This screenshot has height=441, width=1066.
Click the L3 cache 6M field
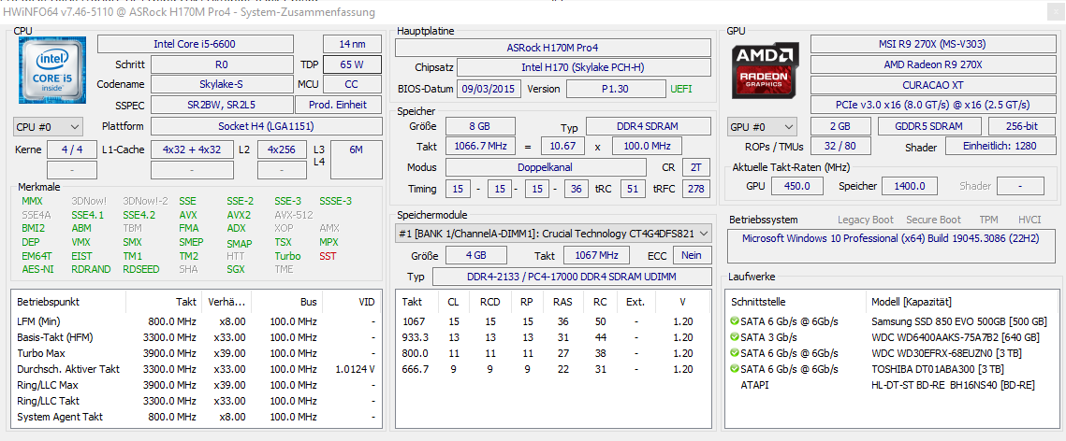pyautogui.click(x=357, y=160)
